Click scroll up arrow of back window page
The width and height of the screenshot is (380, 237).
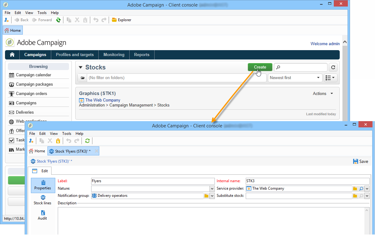tap(345, 42)
